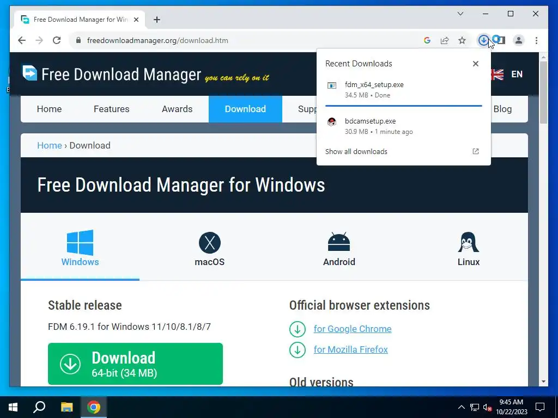Open the Chrome downloads toolbar icon
558x418 pixels.
pos(483,40)
